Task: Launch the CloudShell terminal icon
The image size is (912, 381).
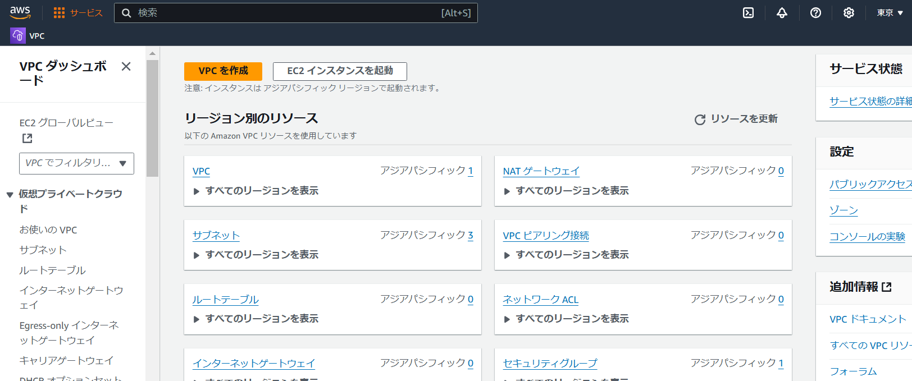Action: (x=749, y=13)
